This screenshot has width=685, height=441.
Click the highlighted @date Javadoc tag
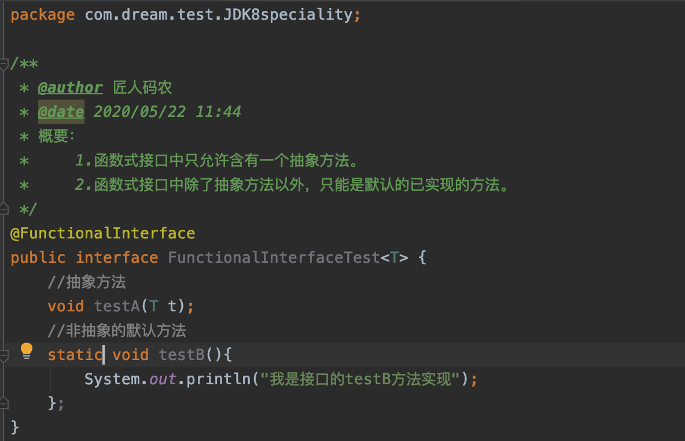point(61,112)
